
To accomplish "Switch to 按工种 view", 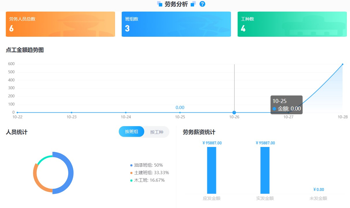I will pyautogui.click(x=157, y=132).
